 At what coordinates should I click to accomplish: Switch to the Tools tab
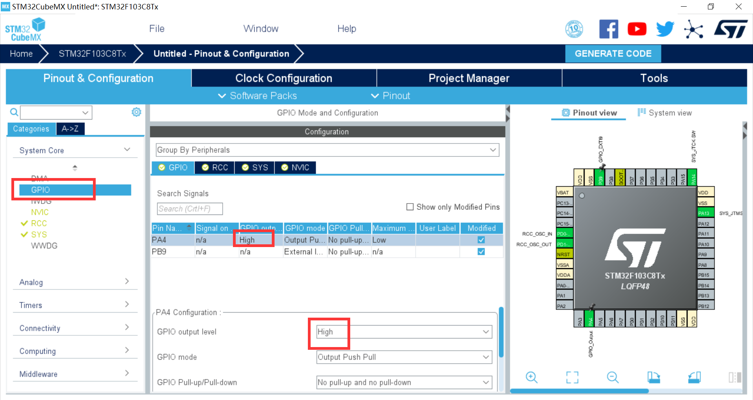[x=654, y=78]
